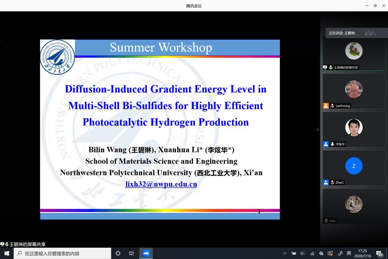Viewport: 388px width, 259px height.
Task: Click 李炫华's microphone icon
Action: click(332, 144)
